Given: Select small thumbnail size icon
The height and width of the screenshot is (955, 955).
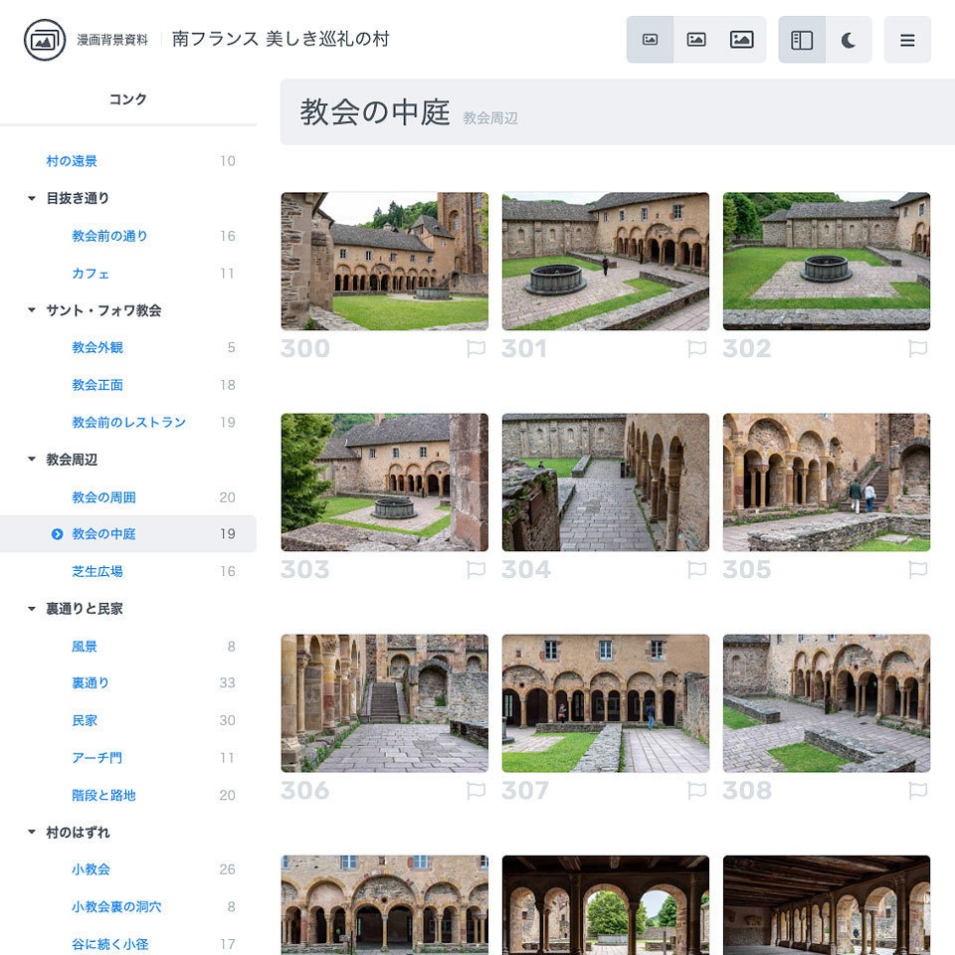Looking at the screenshot, I should [x=650, y=40].
